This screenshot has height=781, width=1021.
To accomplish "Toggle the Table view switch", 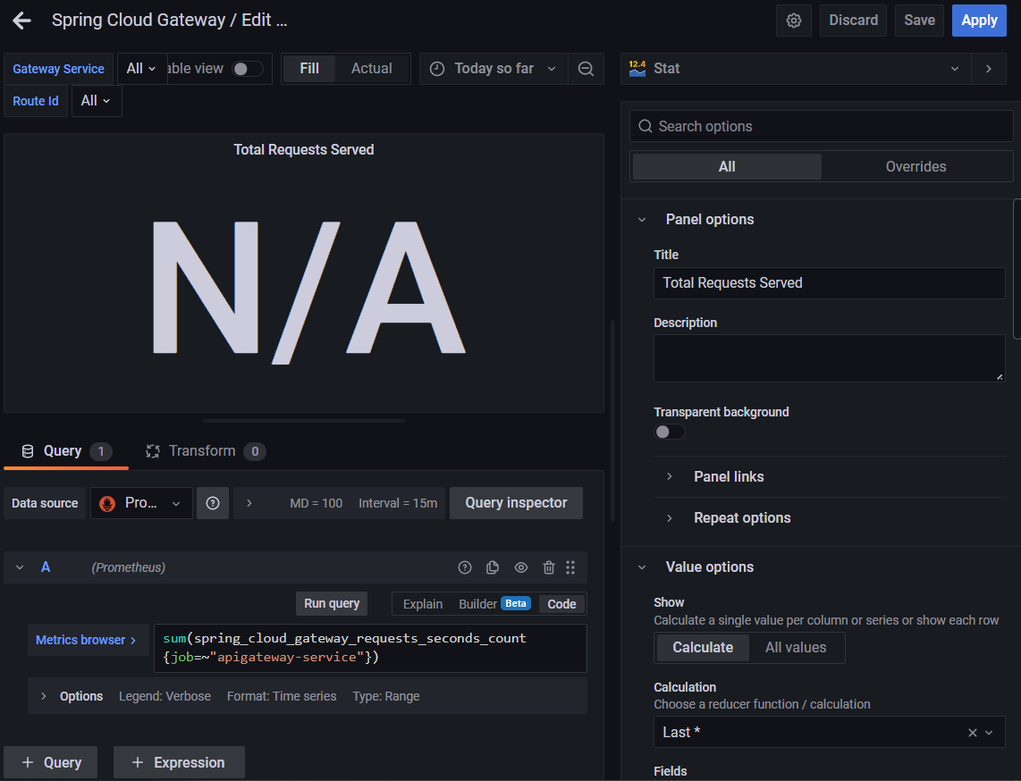I will click(248, 69).
